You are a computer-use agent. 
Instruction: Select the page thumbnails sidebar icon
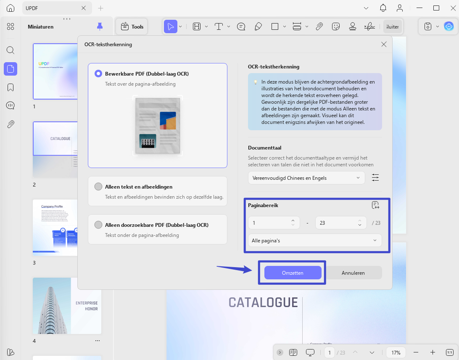(x=11, y=69)
